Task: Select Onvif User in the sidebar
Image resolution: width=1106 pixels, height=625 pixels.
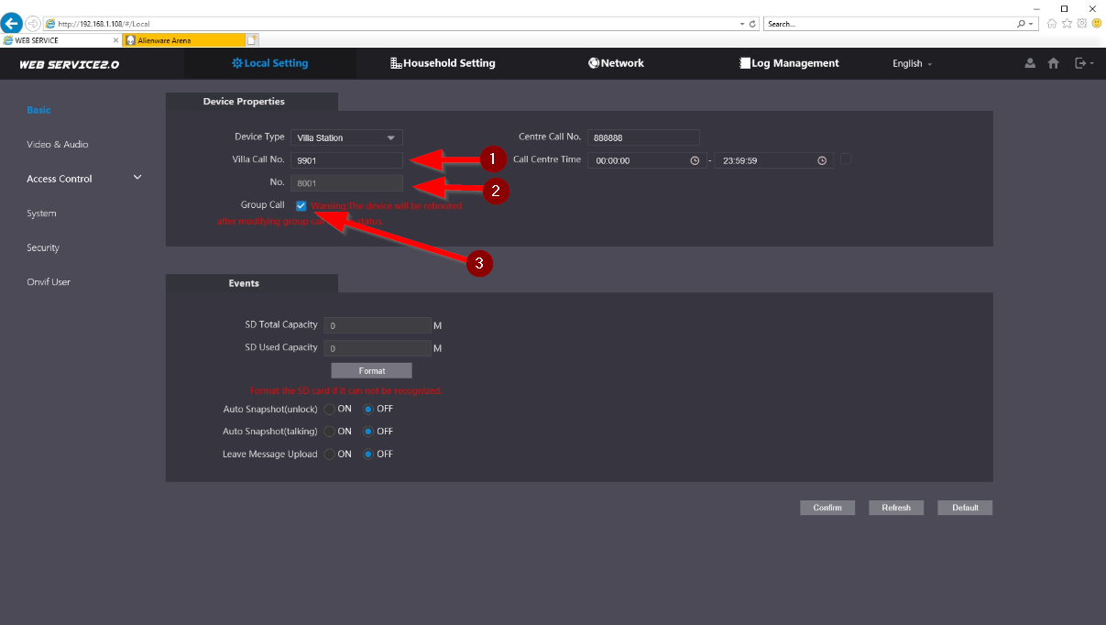Action: [49, 282]
